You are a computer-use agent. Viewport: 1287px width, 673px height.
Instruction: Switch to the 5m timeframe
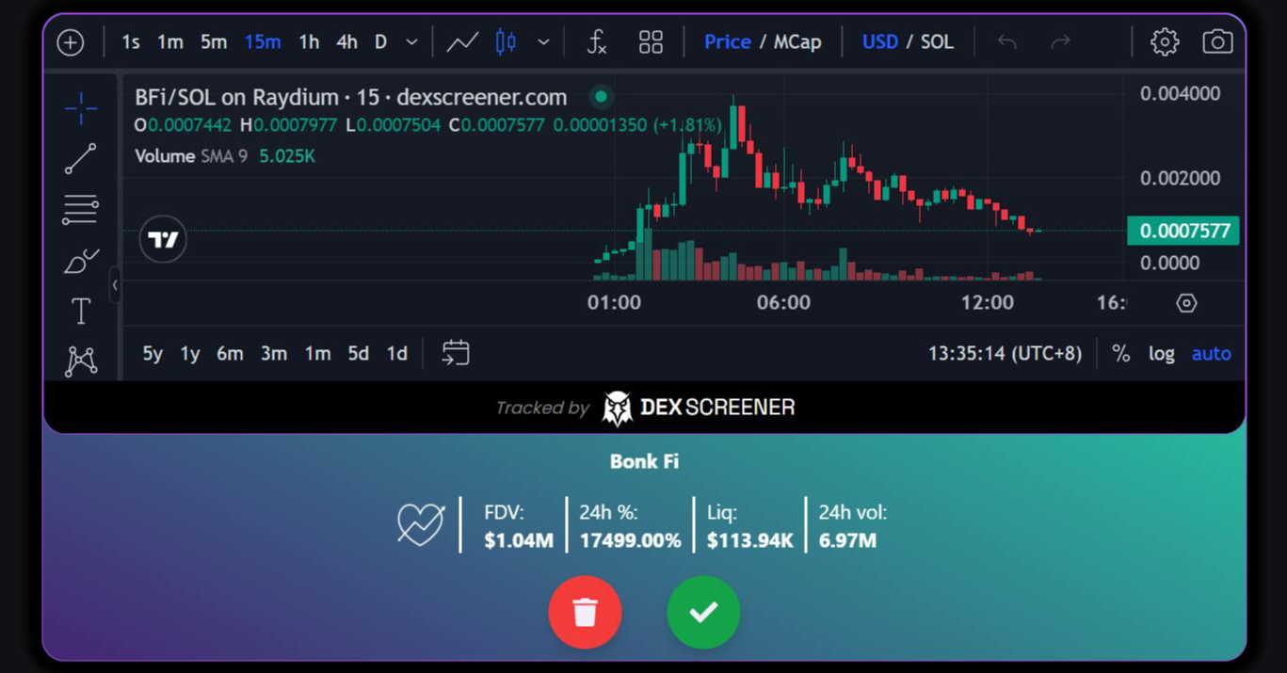tap(214, 42)
